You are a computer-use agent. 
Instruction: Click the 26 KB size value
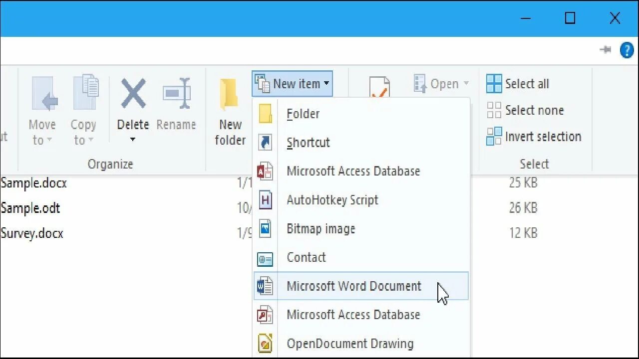[523, 208]
